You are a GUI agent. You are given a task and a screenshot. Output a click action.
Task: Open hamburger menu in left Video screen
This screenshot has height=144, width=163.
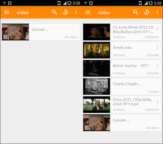7,12
